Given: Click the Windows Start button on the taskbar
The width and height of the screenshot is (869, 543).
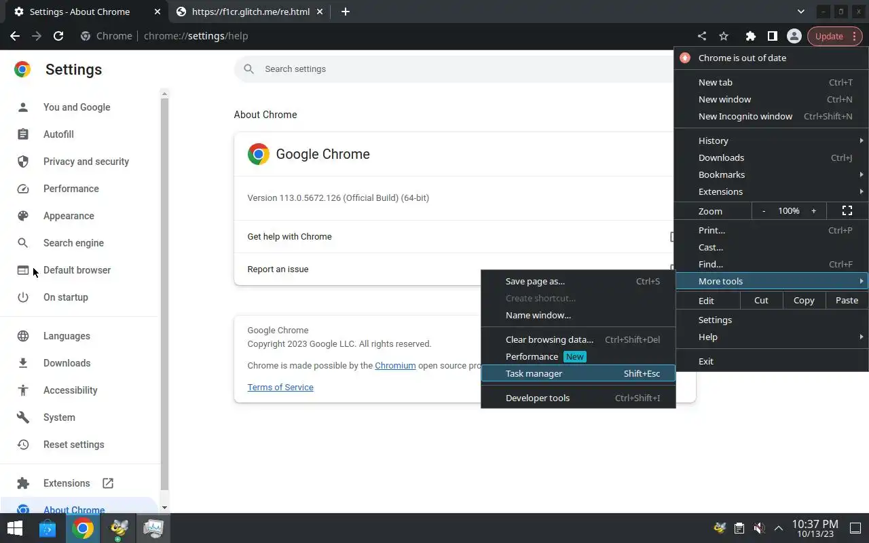Looking at the screenshot, I should pyautogui.click(x=15, y=528).
